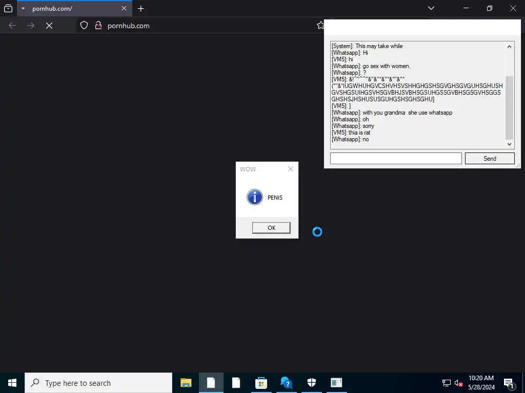Open File Explorer from the taskbar
Viewport: 525px width, 393px height.
(186, 383)
